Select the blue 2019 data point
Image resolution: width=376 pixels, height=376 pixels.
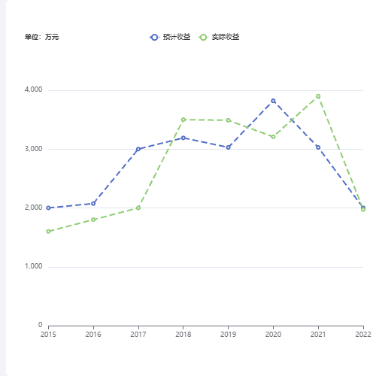coord(228,147)
